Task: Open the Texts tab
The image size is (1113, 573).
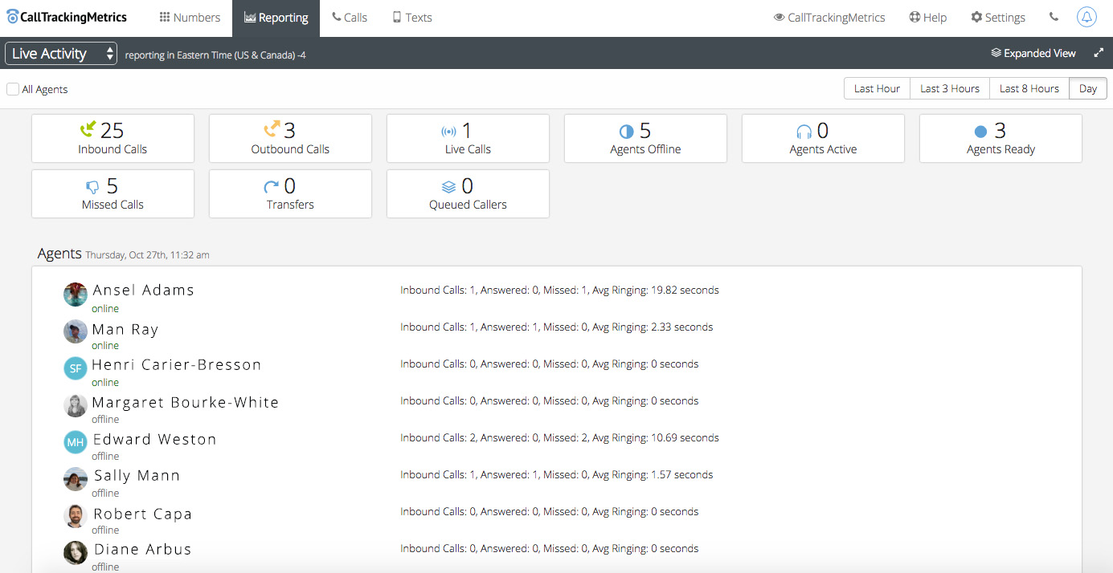Action: 411,18
